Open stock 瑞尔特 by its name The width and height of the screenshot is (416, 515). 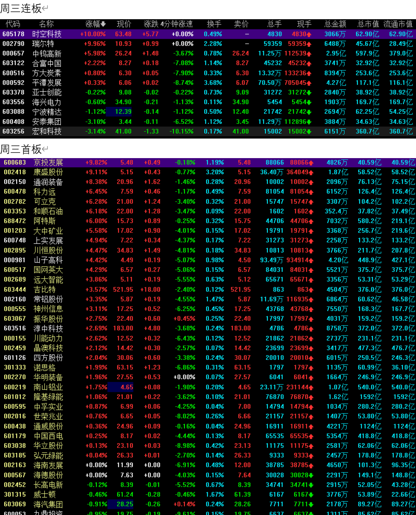[43, 44]
